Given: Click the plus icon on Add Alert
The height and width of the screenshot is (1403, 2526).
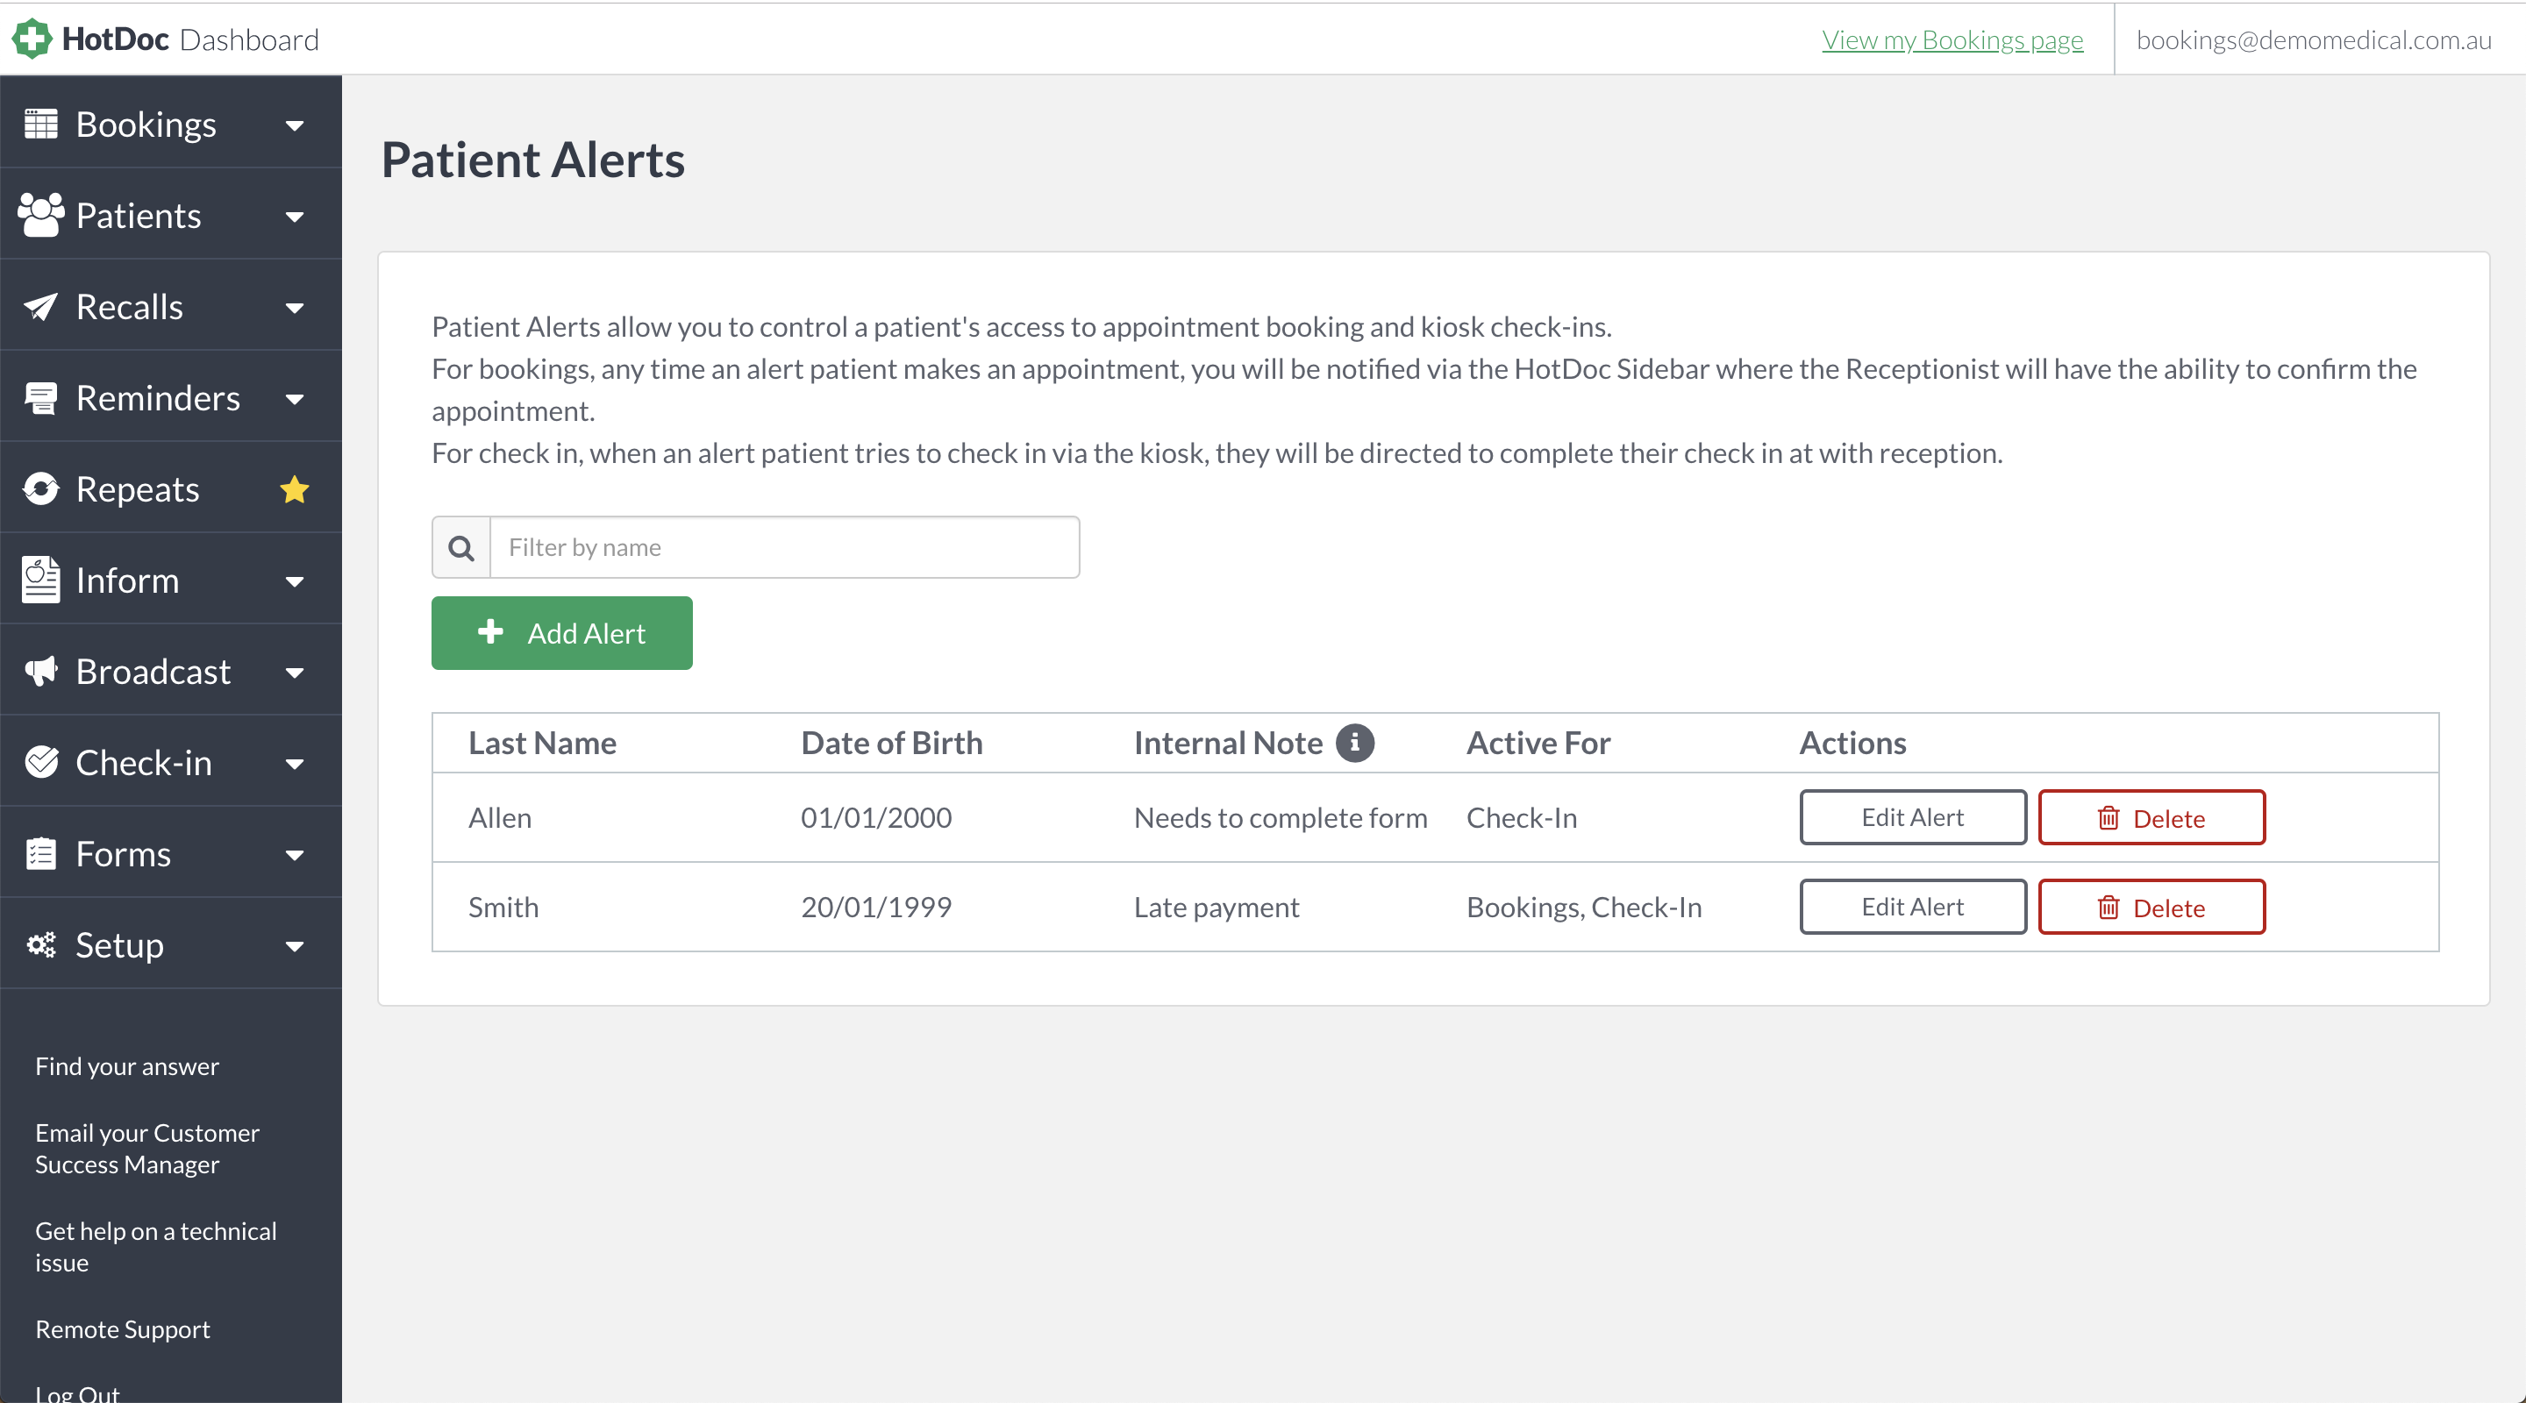Looking at the screenshot, I should pyautogui.click(x=490, y=631).
